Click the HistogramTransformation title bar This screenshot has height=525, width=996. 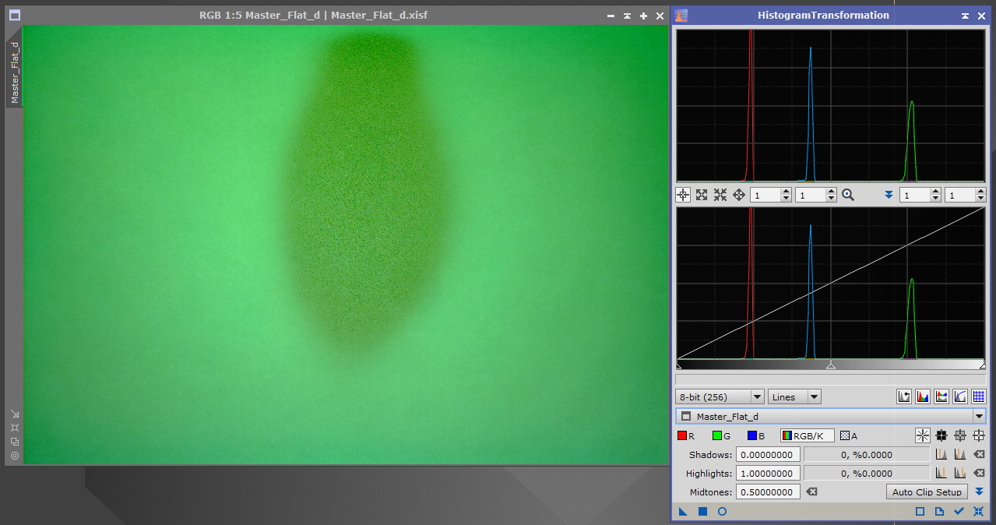click(822, 15)
